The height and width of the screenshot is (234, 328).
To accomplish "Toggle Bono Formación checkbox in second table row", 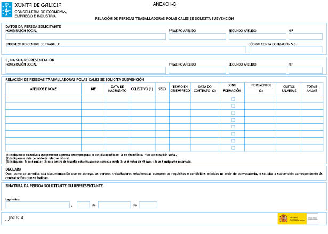I will pos(233,106).
